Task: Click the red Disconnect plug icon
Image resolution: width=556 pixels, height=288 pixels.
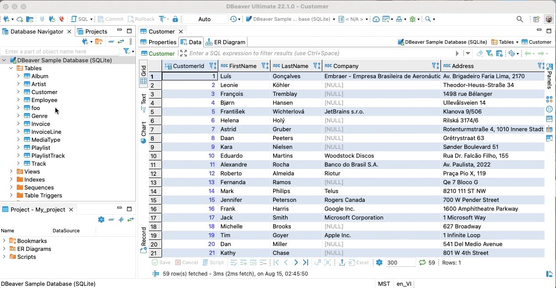Action: point(62,19)
